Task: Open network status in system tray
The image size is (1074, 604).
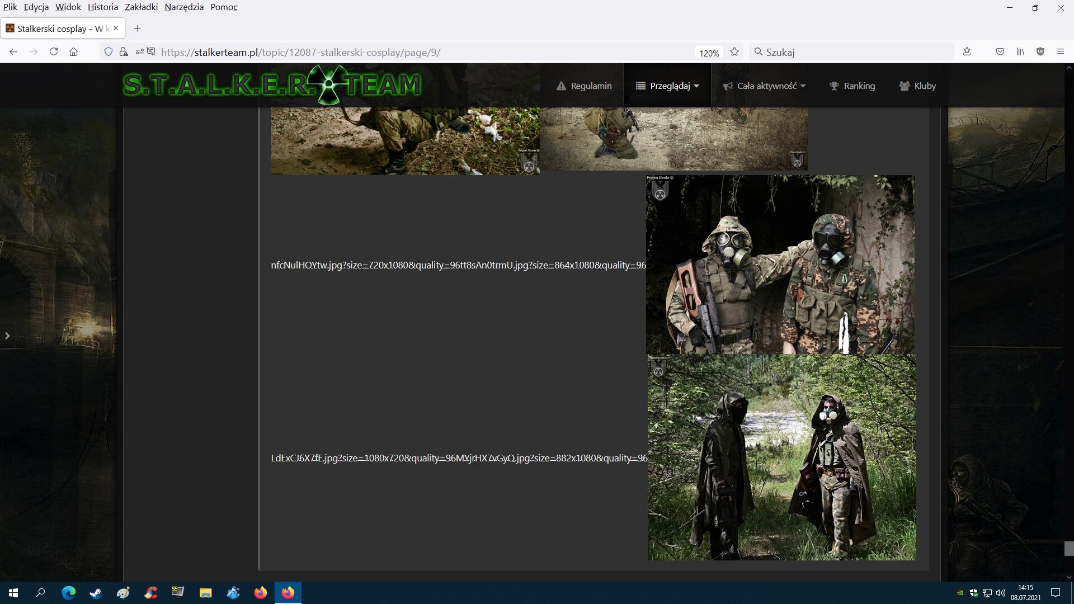Action: (x=987, y=593)
